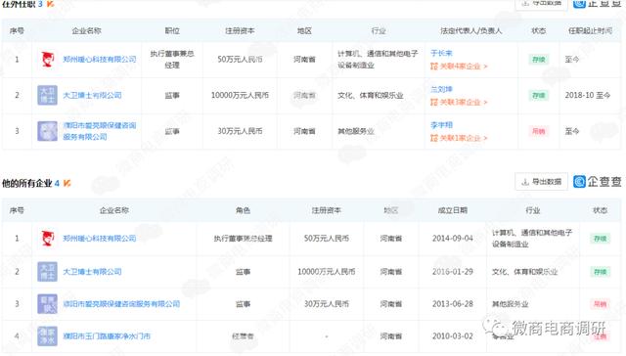Open 郑州暖心科技有限公司 in 他的所有企业 table
The height and width of the screenshot is (356, 626).
point(100,239)
